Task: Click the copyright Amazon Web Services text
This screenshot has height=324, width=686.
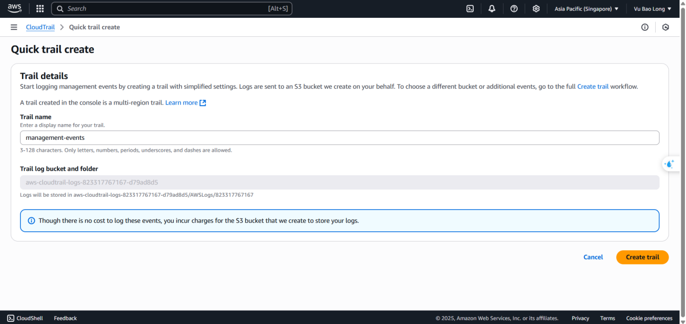Action: click(497, 318)
